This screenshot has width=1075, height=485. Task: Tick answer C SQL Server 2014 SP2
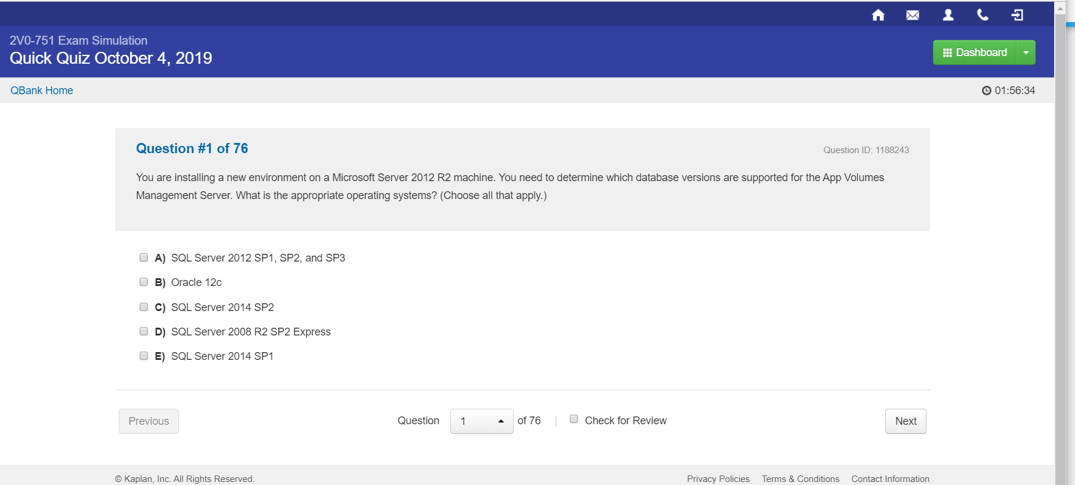(x=144, y=307)
